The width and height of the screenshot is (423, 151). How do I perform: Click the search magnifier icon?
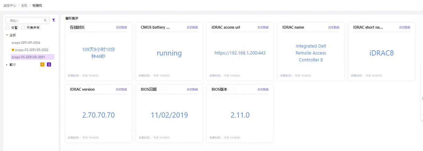pos(45,21)
